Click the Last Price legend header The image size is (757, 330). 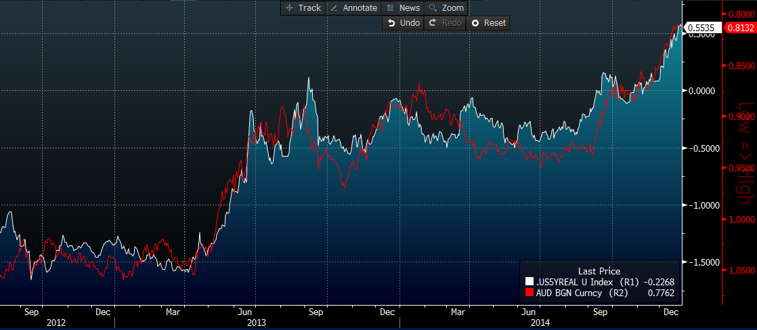(x=599, y=272)
